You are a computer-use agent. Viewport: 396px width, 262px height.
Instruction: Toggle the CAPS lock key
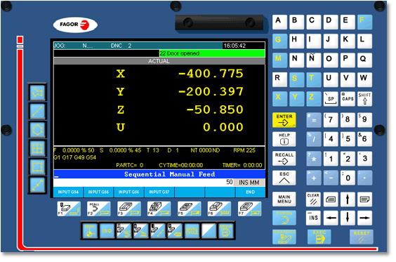[348, 98]
